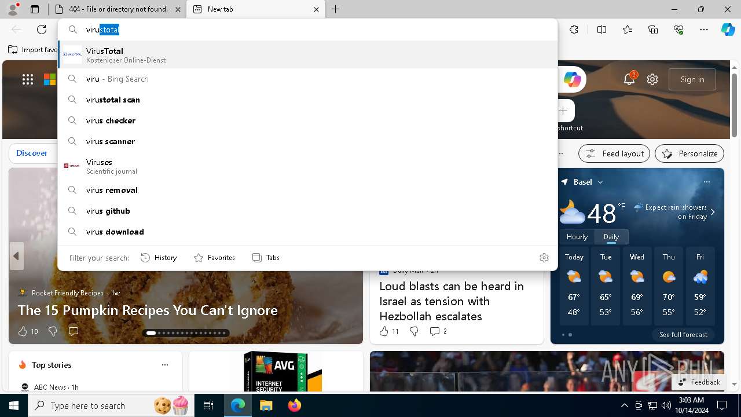This screenshot has width=741, height=417.
Task: Open the tab actions menu icon
Action: [x=35, y=9]
